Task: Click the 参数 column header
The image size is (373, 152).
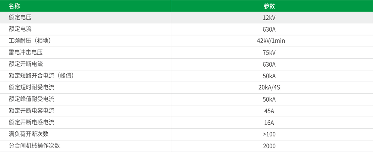Action: 269,6
